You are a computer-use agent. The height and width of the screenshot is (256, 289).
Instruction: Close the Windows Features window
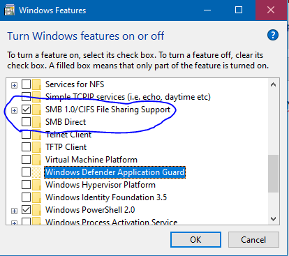tap(271, 10)
